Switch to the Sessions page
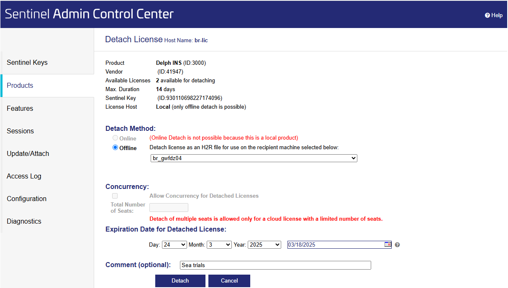The height and width of the screenshot is (288, 508). tap(20, 131)
